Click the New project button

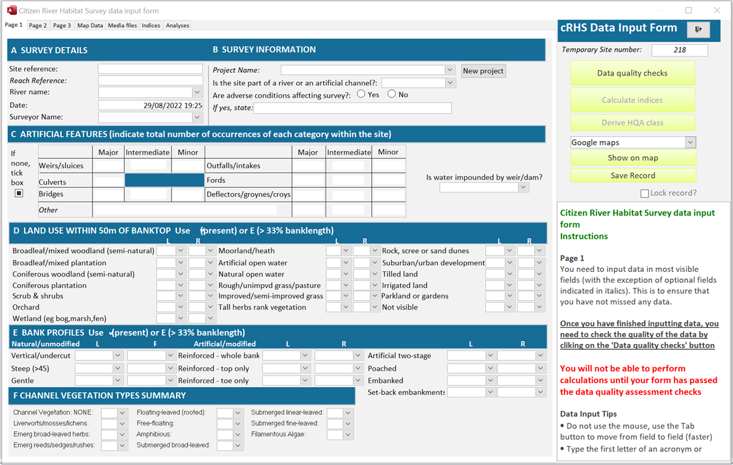coord(483,71)
